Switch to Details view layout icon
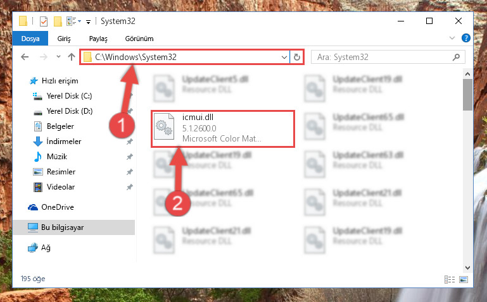 coord(450,279)
